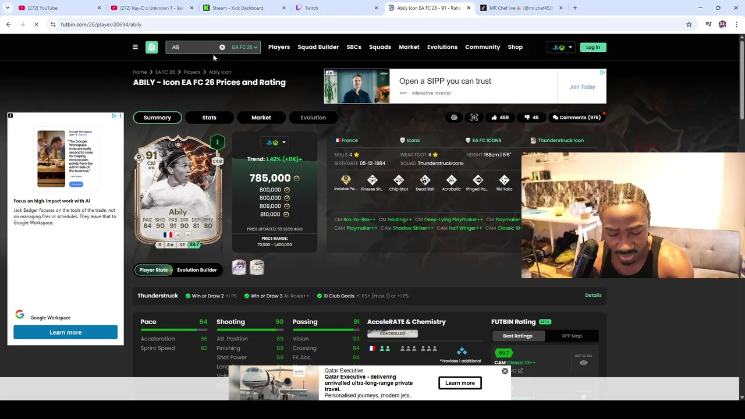
Task: Open the Market menu in the top bar
Action: coord(409,47)
